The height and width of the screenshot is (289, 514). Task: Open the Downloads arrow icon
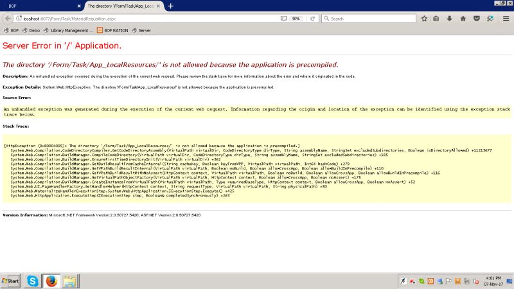click(x=449, y=19)
